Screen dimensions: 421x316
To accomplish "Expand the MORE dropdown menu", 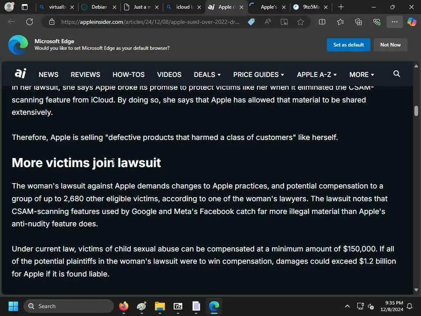I will (x=362, y=74).
